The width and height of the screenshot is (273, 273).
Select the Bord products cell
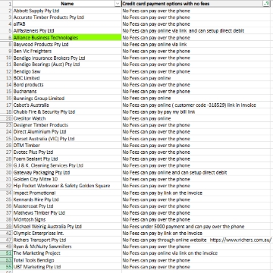click(67, 85)
